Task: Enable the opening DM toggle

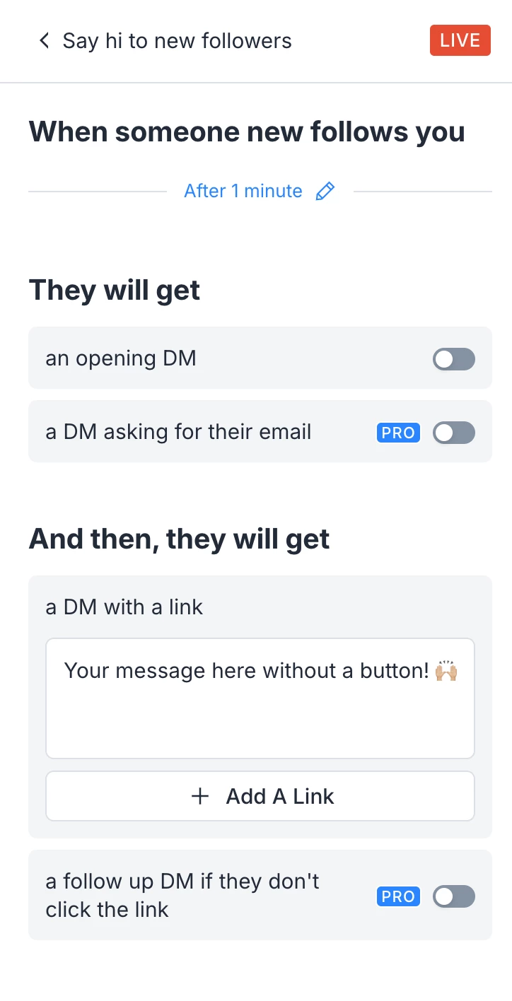Action: pos(453,359)
